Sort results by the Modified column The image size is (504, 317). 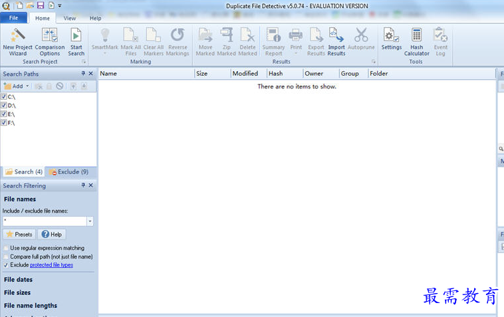249,74
